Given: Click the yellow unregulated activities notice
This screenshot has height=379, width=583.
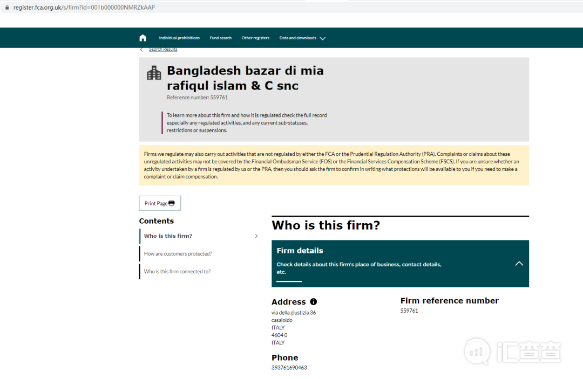Looking at the screenshot, I should click(x=334, y=165).
